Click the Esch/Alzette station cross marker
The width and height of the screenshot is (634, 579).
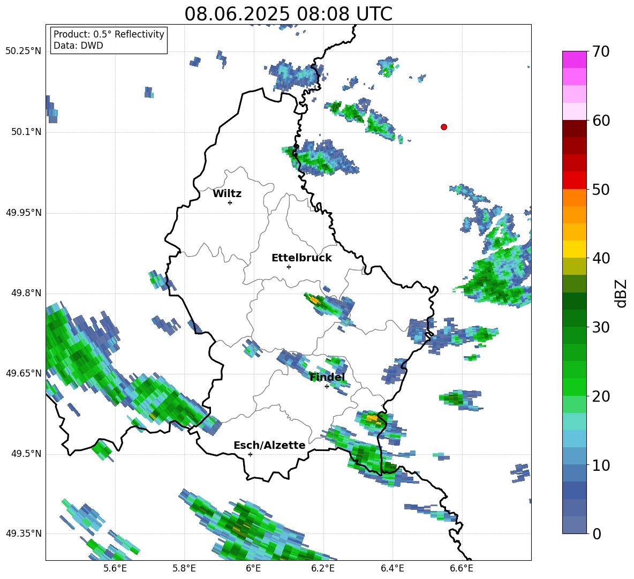pos(250,454)
